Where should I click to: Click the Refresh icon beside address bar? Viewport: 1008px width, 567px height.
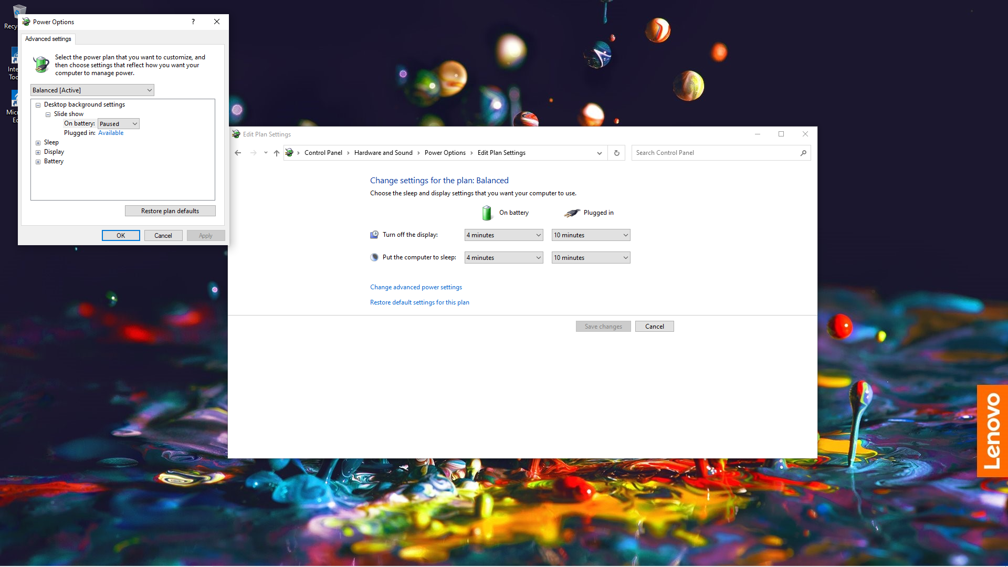pos(617,153)
